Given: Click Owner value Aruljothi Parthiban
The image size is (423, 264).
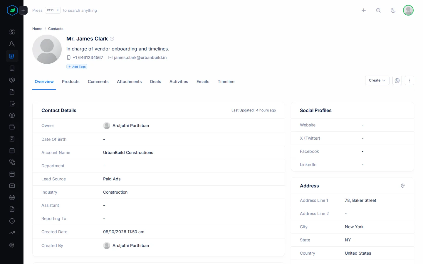Looking at the screenshot, I should coord(131,126).
